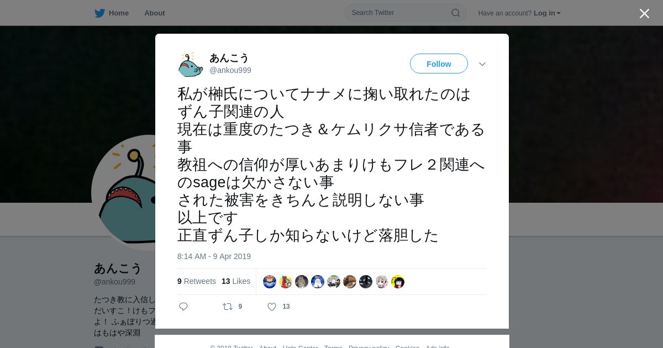View the 9 Retweets list
The image size is (663, 348).
click(x=197, y=281)
